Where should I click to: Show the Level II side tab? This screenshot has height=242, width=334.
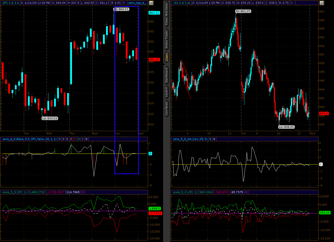(166, 92)
